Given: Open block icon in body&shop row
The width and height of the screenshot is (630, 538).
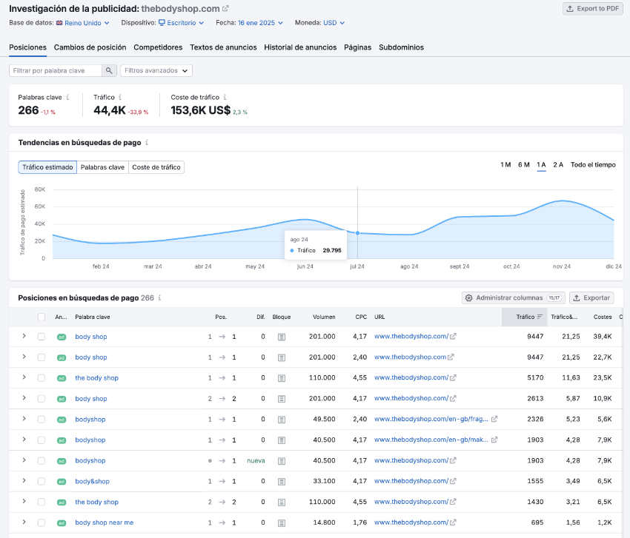Looking at the screenshot, I should pos(282,482).
